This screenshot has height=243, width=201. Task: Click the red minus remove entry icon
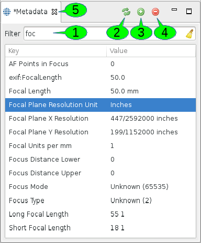[155, 12]
